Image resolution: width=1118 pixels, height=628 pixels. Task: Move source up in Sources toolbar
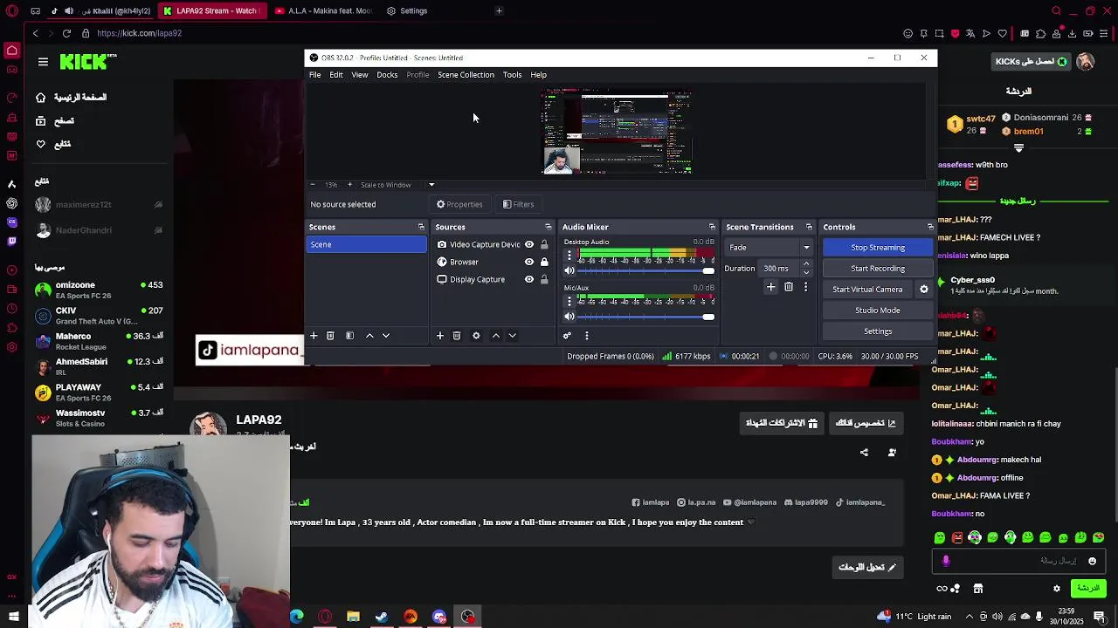click(x=496, y=336)
